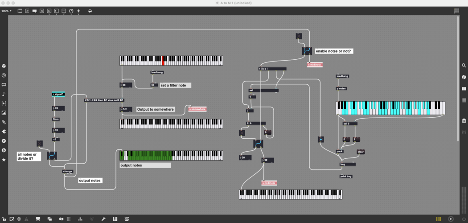The height and width of the screenshot is (223, 468).
Task: Open the calendar grid icon at top right
Action: coord(456,11)
